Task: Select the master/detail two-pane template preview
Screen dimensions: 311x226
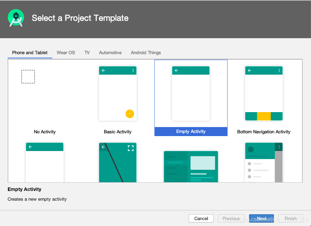Action: [191, 167]
